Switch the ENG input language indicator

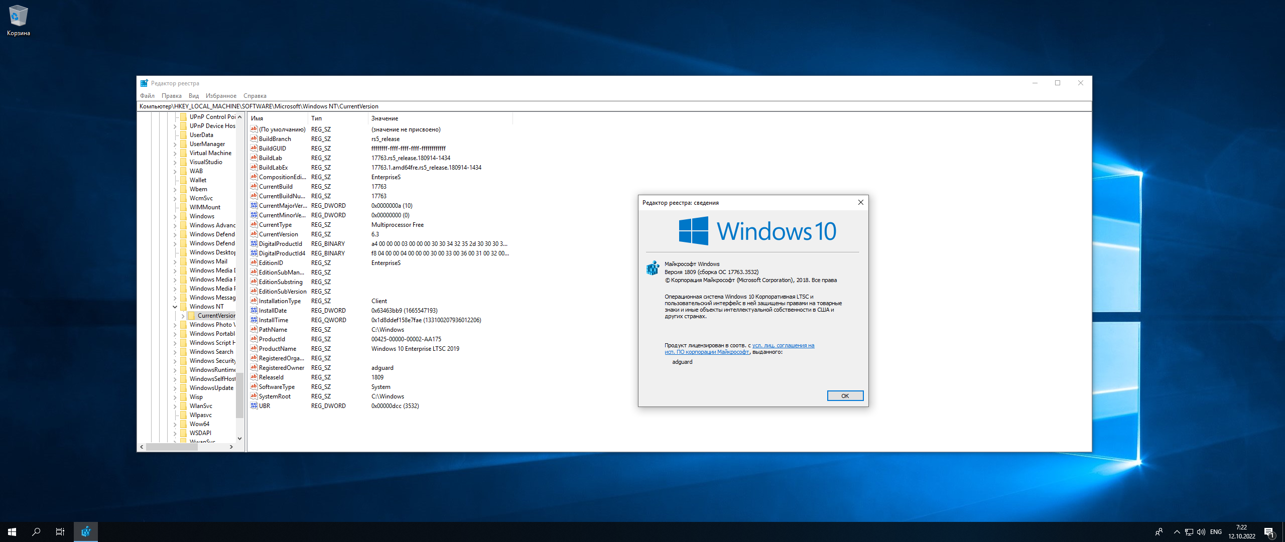(1216, 532)
